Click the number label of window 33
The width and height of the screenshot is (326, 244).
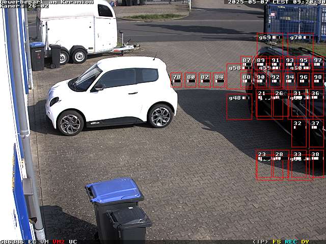[x=297, y=155]
